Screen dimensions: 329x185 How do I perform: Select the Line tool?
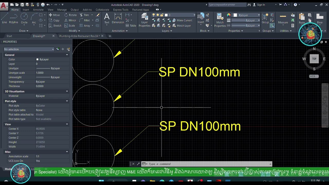tap(4, 18)
